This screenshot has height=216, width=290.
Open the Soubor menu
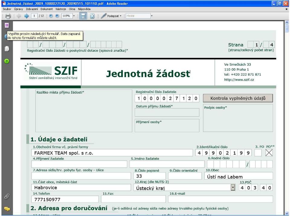click(7, 9)
